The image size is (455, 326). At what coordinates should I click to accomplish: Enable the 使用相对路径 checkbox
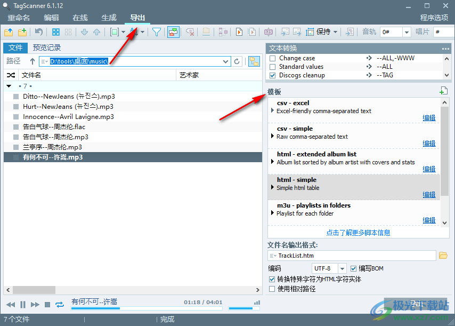pyautogui.click(x=272, y=288)
